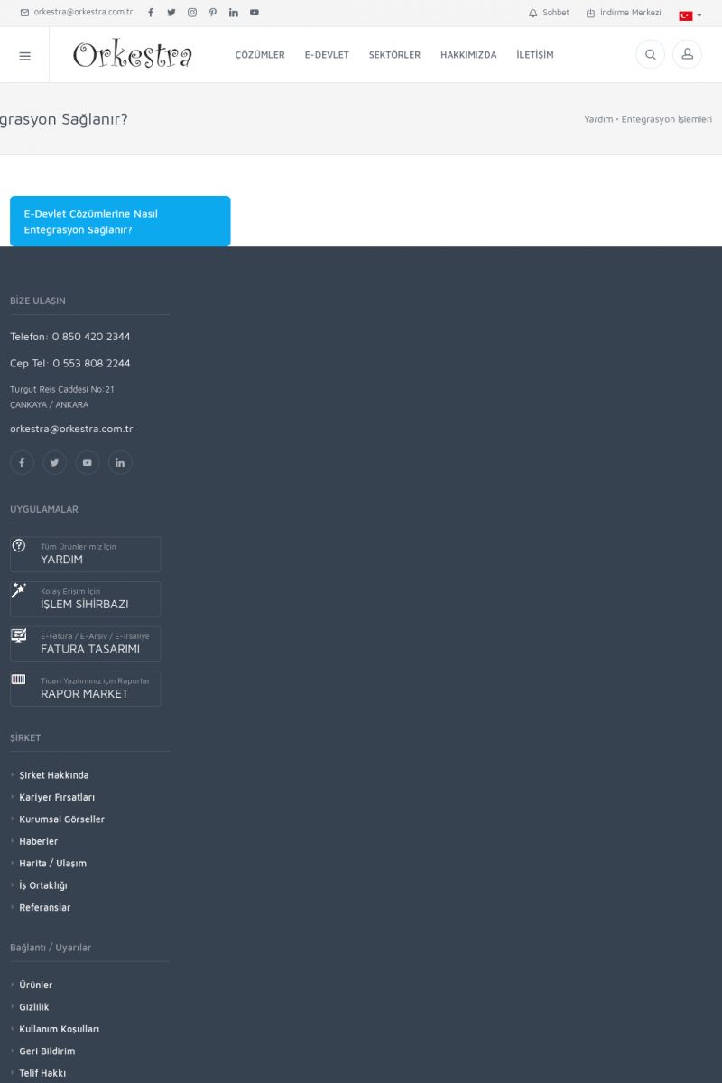Click the search magnifier icon
Screen dimensions: 722x1083
[650, 55]
